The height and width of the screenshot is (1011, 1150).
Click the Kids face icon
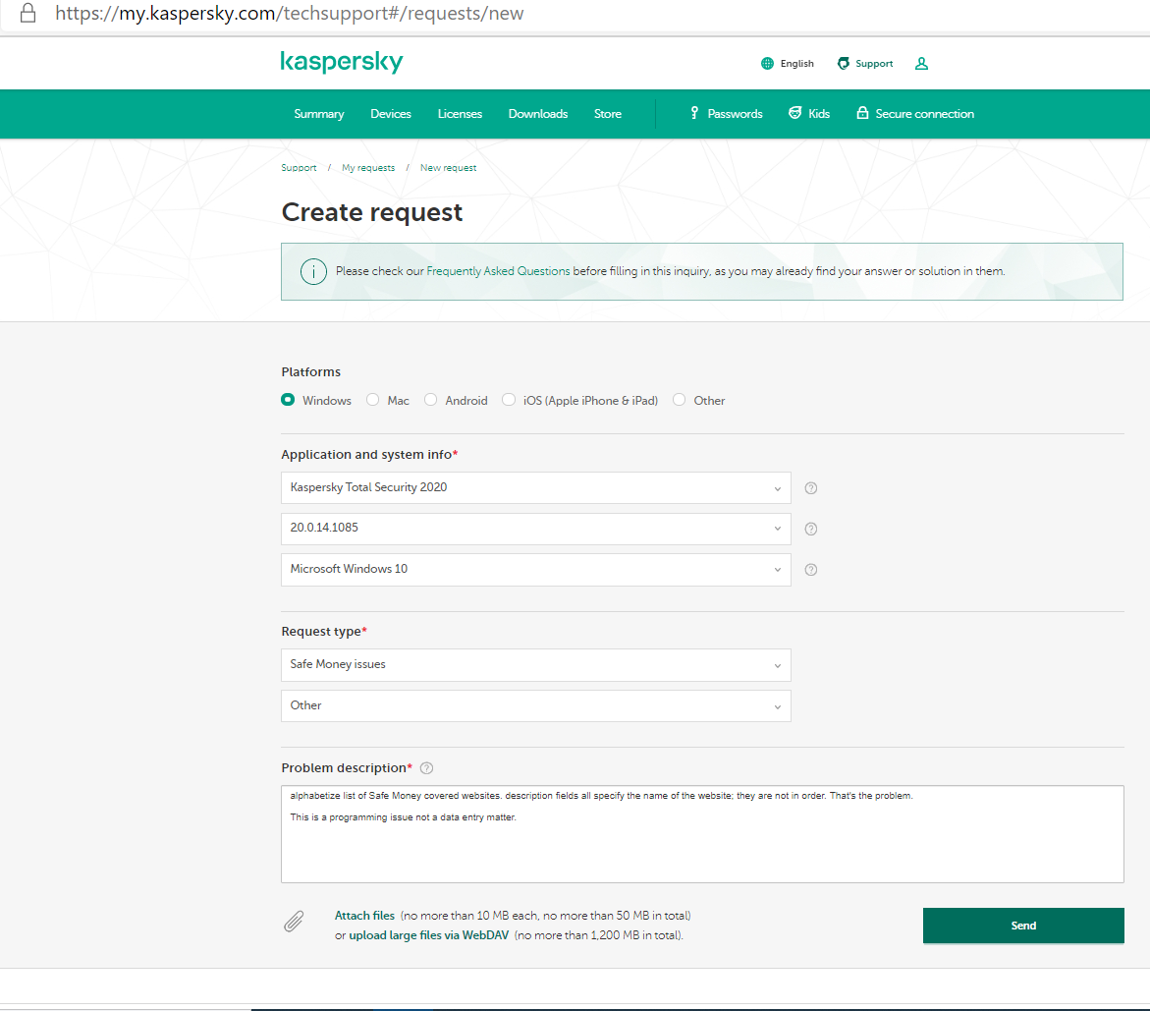(x=795, y=113)
